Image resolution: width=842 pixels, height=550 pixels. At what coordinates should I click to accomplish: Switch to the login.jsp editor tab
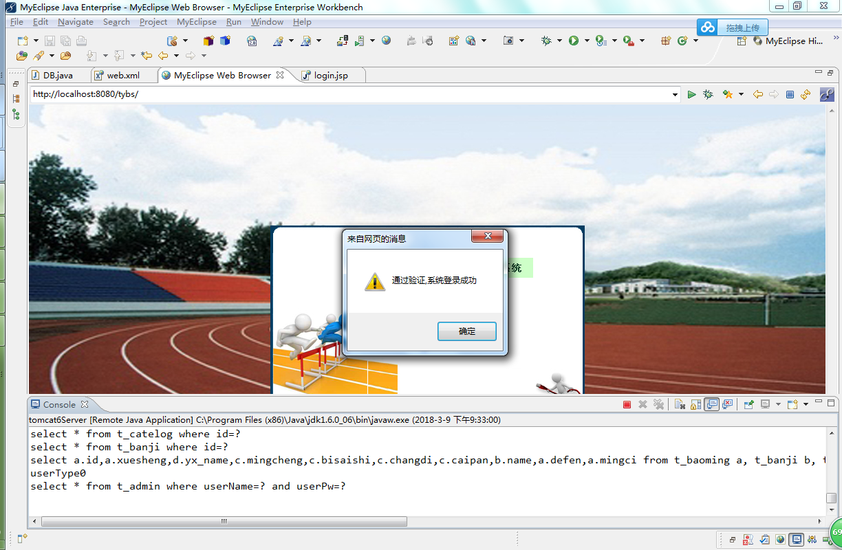pos(331,75)
